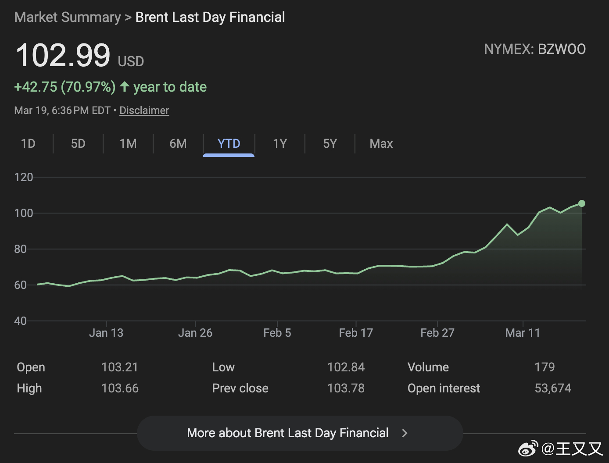Click the 102.99 price value
The image size is (609, 463).
pos(63,56)
